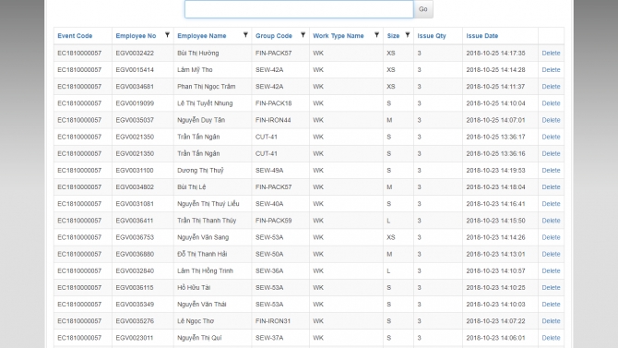Screen dimensions: 618x348
Task: Open the Work Type Name filter icon
Action: (x=376, y=35)
